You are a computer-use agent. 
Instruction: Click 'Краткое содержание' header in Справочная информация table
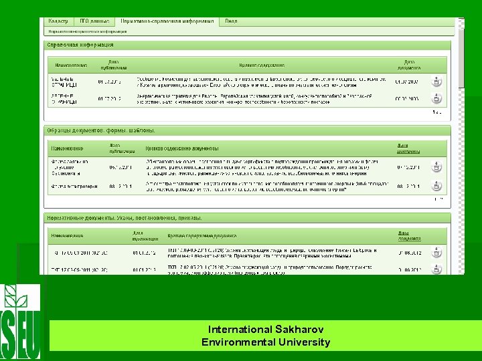pos(262,65)
